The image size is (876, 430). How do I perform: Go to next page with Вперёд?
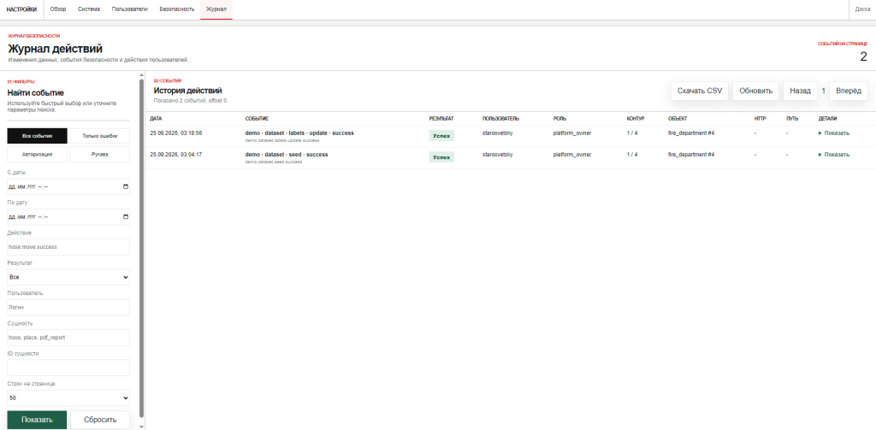click(849, 91)
